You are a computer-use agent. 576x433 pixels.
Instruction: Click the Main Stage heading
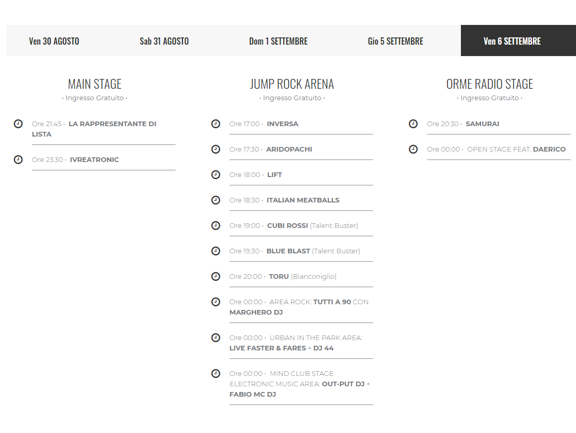coord(94,84)
